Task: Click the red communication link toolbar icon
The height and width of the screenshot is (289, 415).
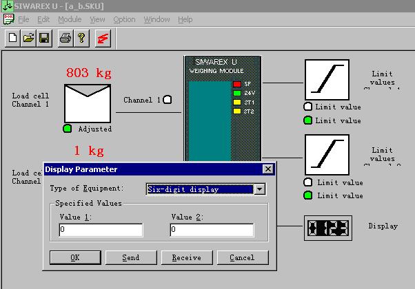Action: tap(103, 39)
